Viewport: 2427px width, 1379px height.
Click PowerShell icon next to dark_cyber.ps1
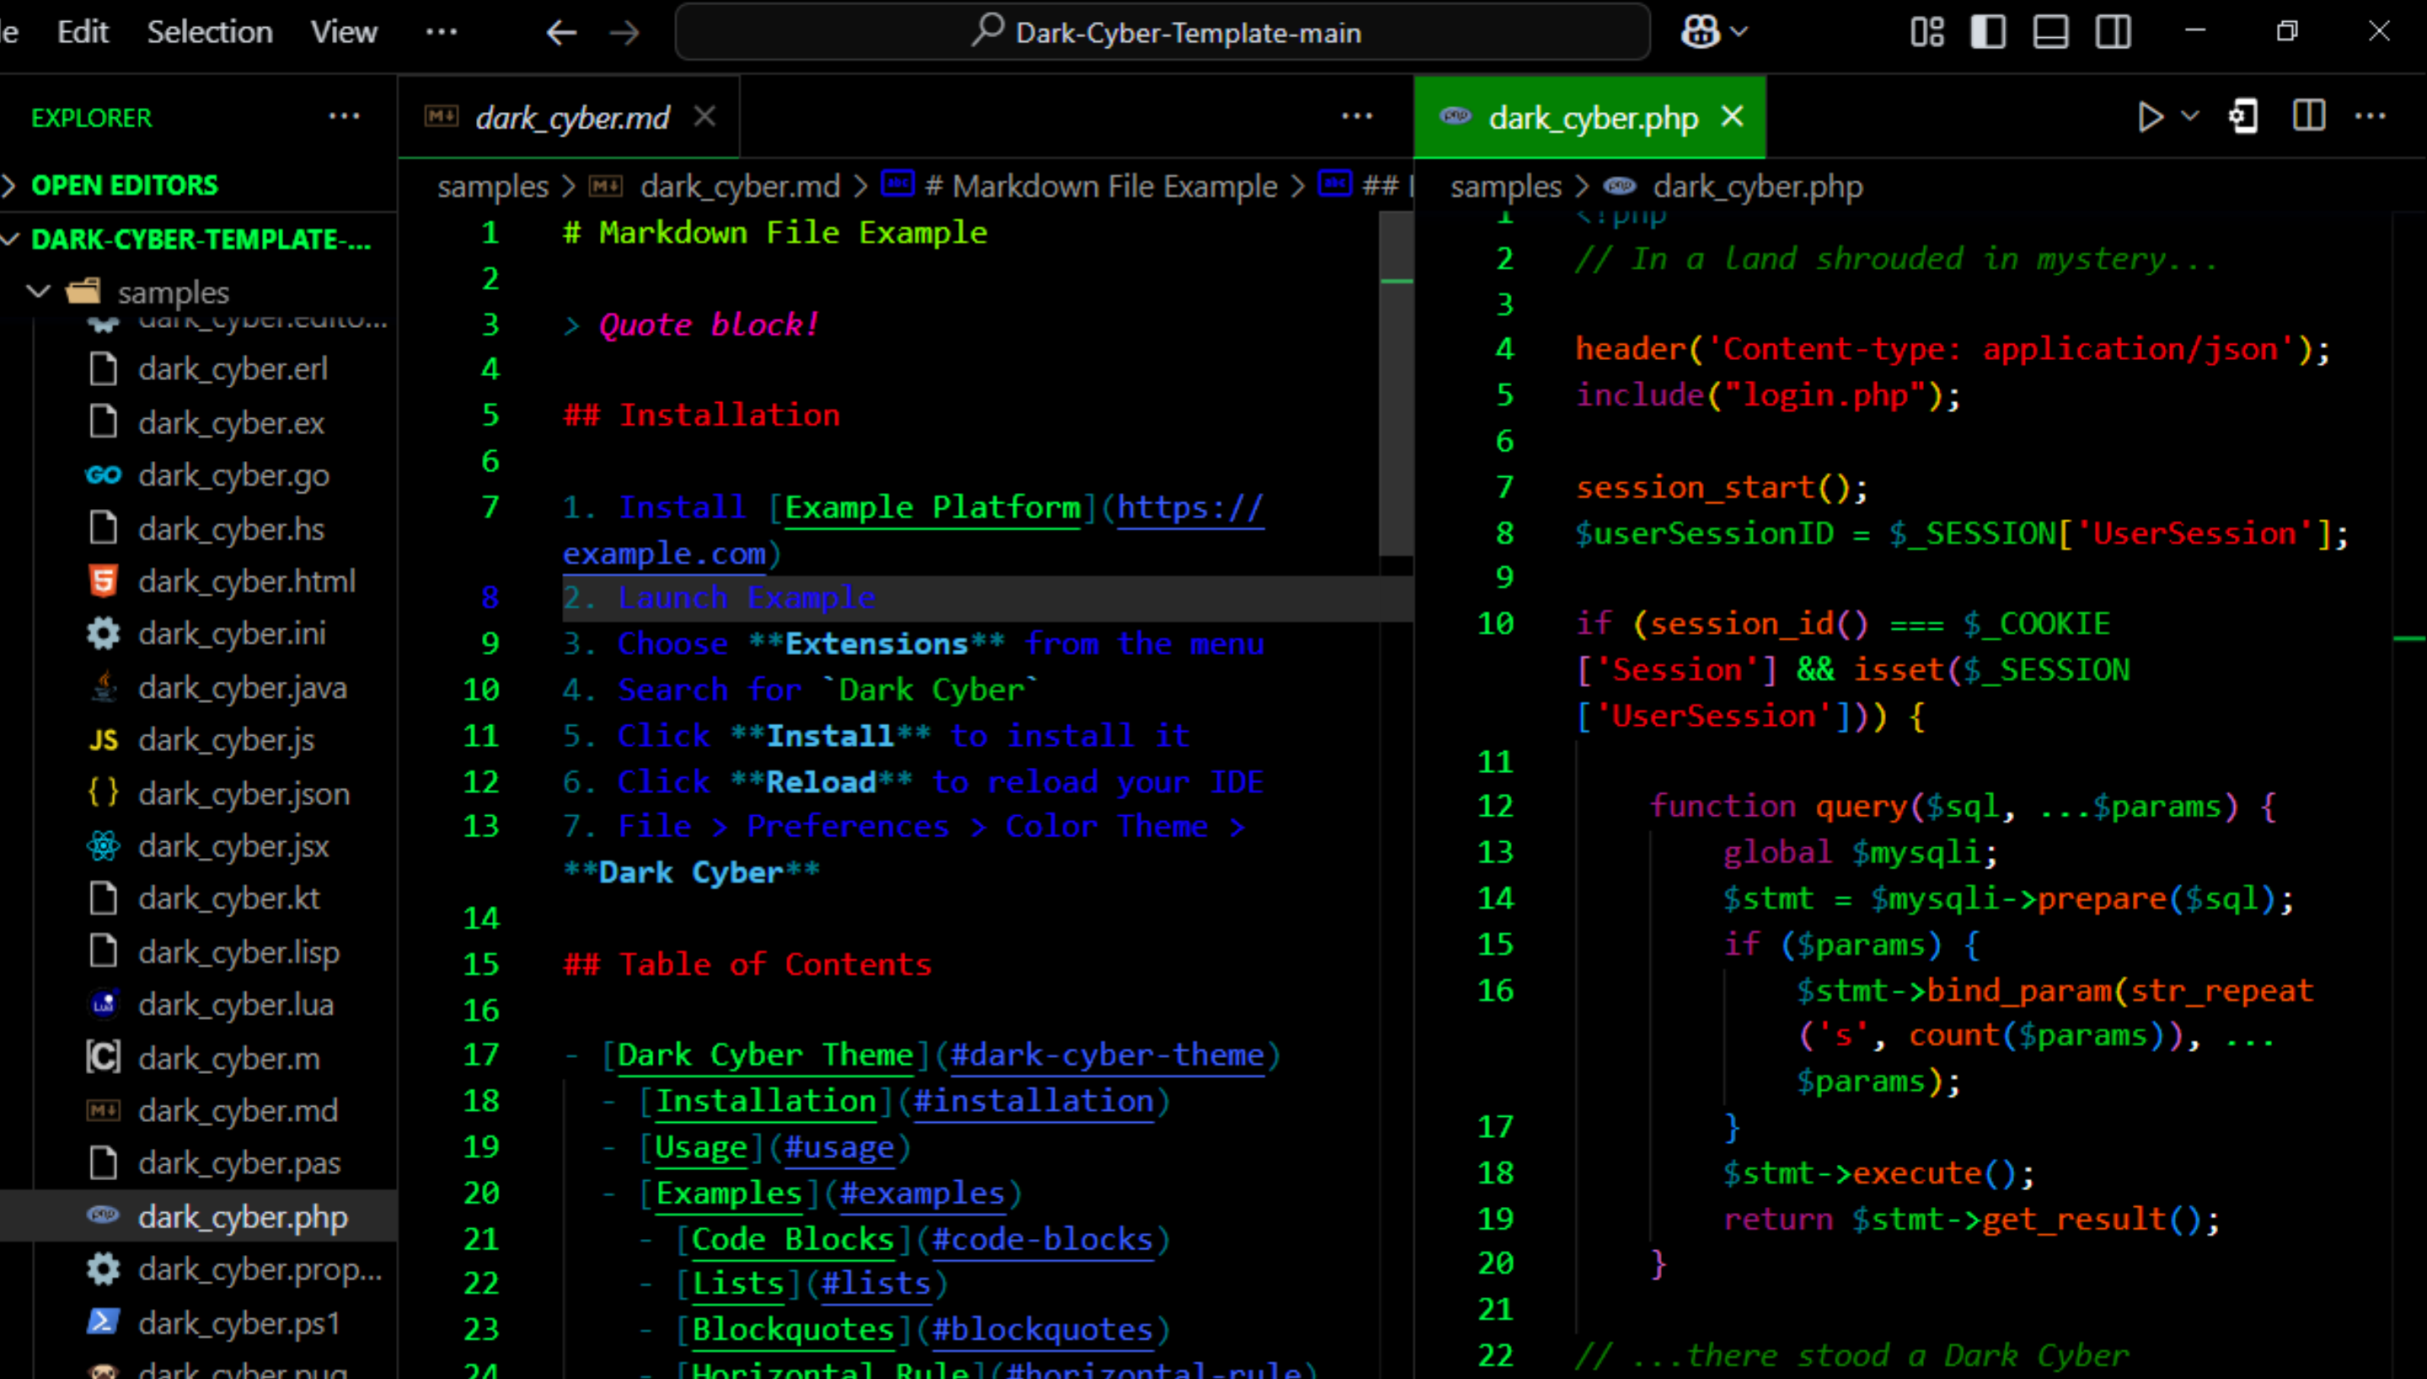click(x=103, y=1321)
